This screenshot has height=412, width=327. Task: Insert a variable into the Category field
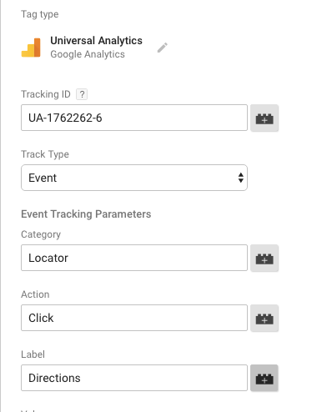pyautogui.click(x=264, y=258)
